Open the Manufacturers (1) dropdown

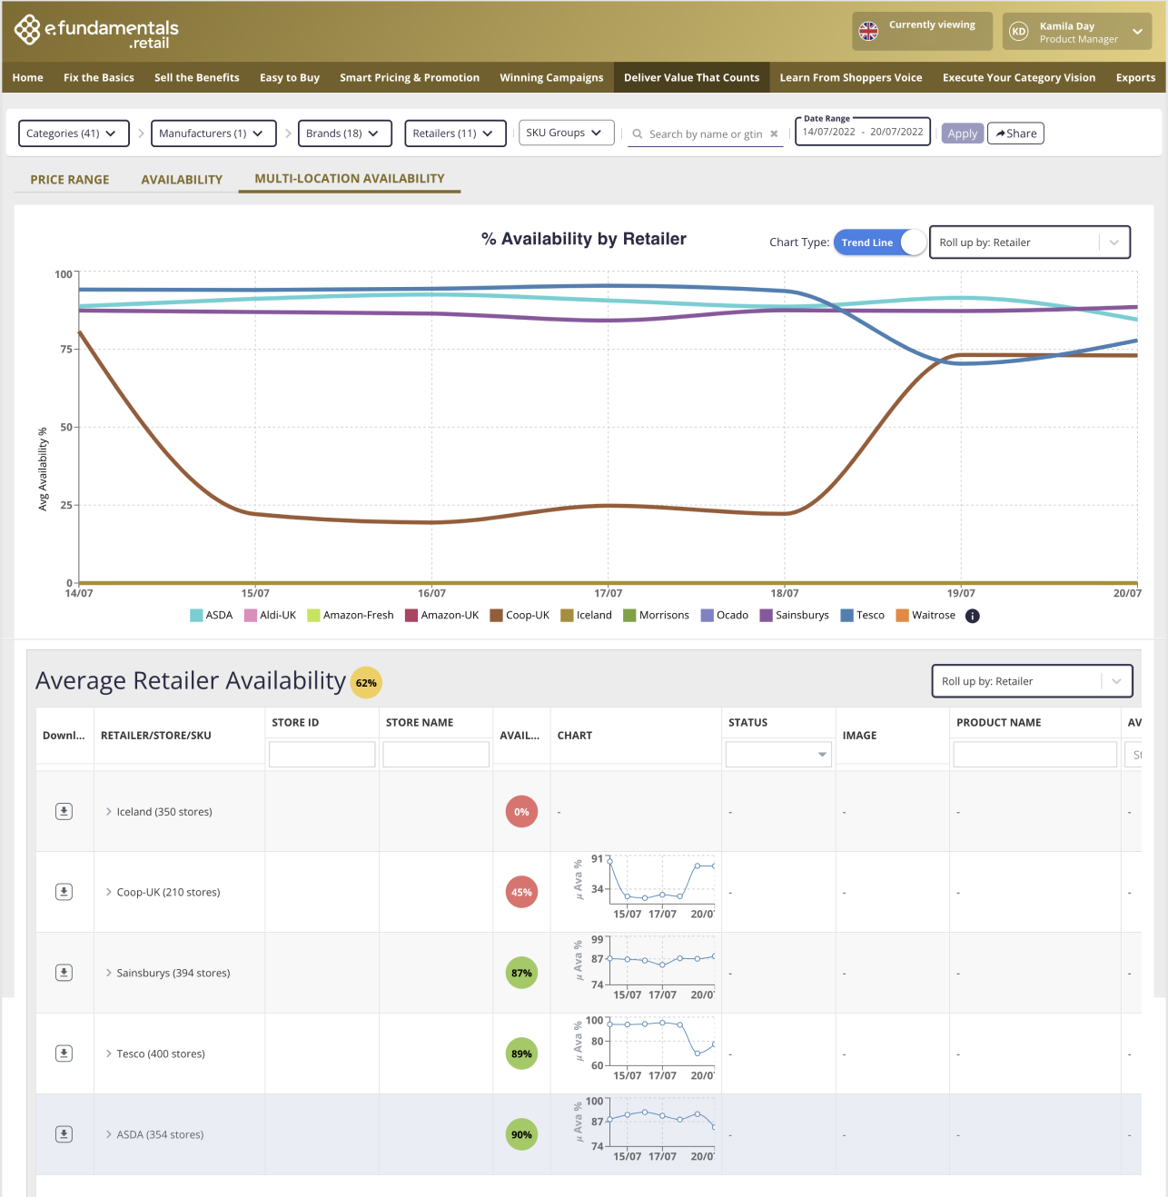(x=213, y=134)
